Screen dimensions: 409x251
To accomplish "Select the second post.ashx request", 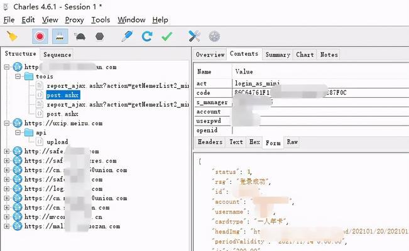I will pyautogui.click(x=62, y=114).
